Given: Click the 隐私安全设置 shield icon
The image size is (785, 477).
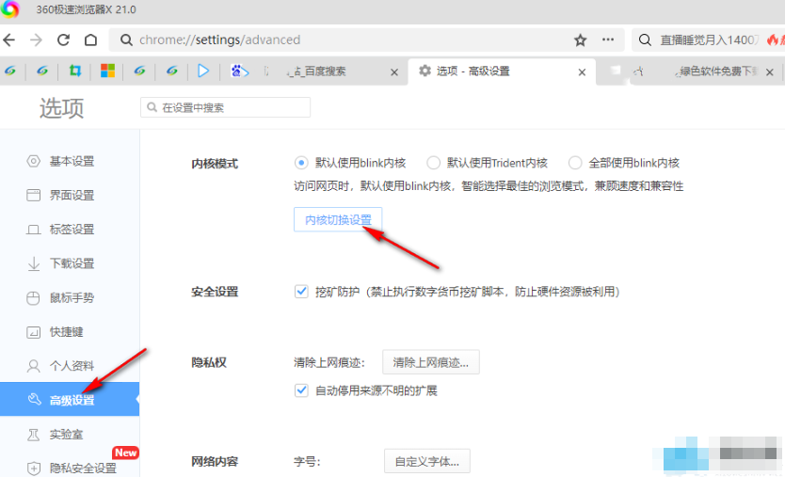Looking at the screenshot, I should (33, 469).
